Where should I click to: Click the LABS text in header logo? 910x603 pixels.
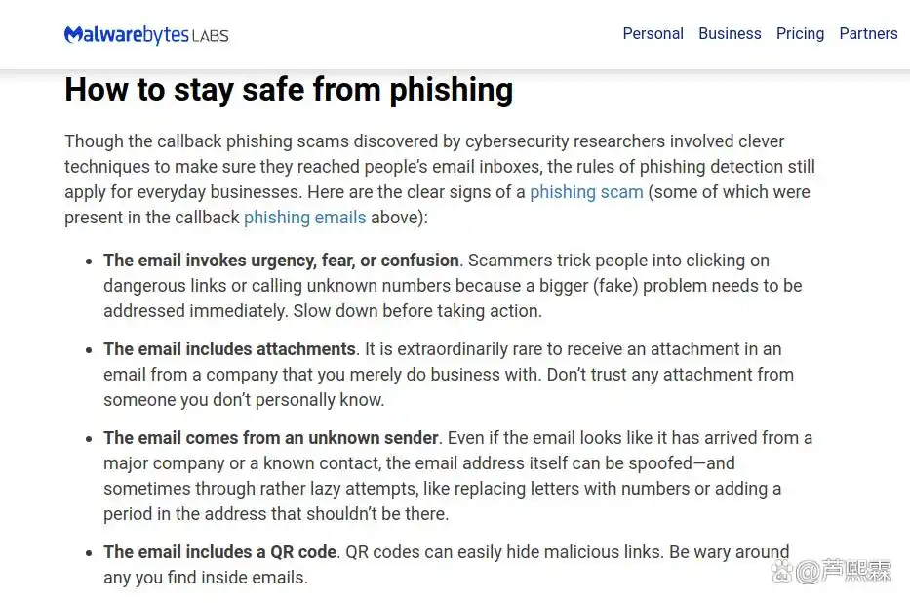point(210,36)
